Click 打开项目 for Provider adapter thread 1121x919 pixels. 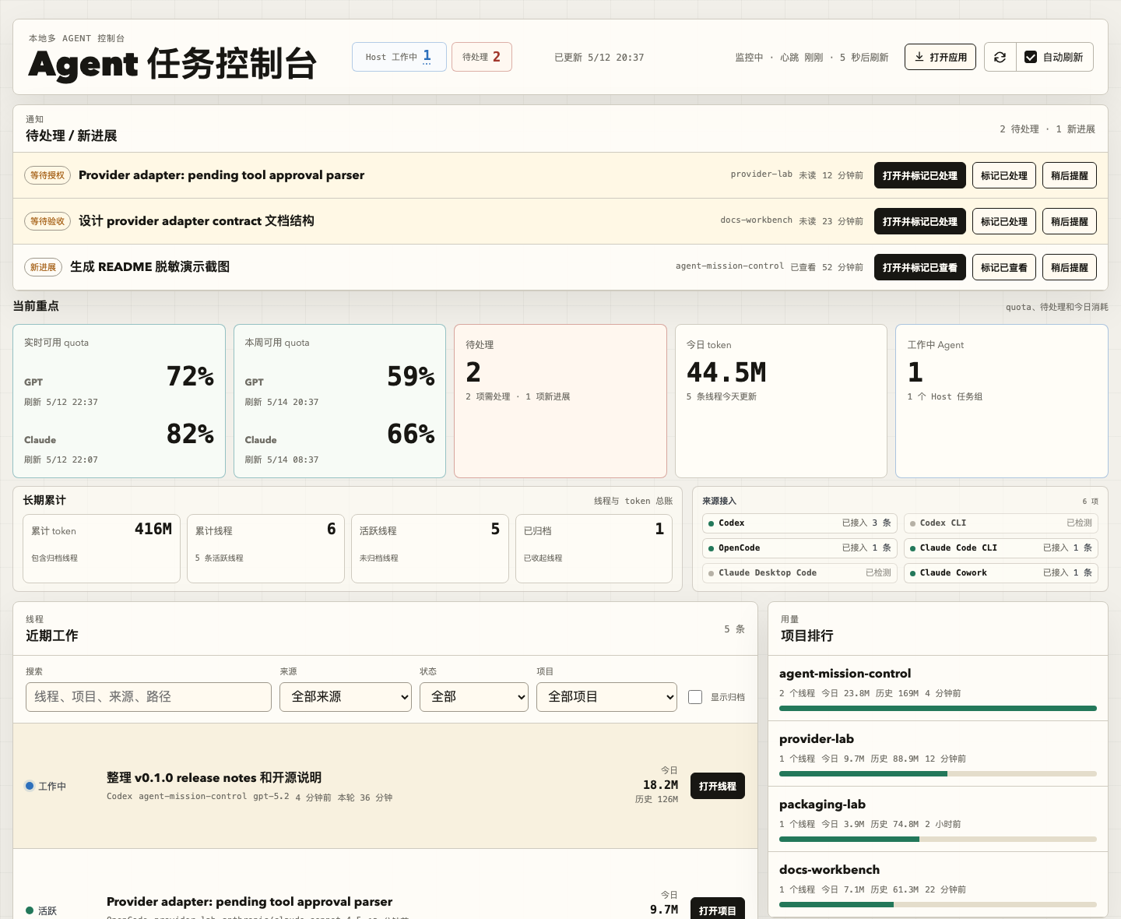(x=718, y=910)
